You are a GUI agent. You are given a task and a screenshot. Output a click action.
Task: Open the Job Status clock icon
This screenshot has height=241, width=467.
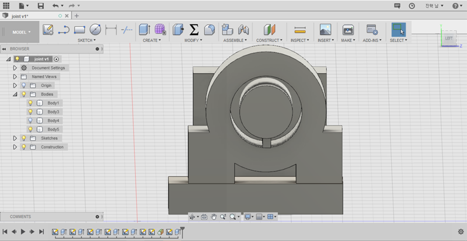tap(412, 6)
